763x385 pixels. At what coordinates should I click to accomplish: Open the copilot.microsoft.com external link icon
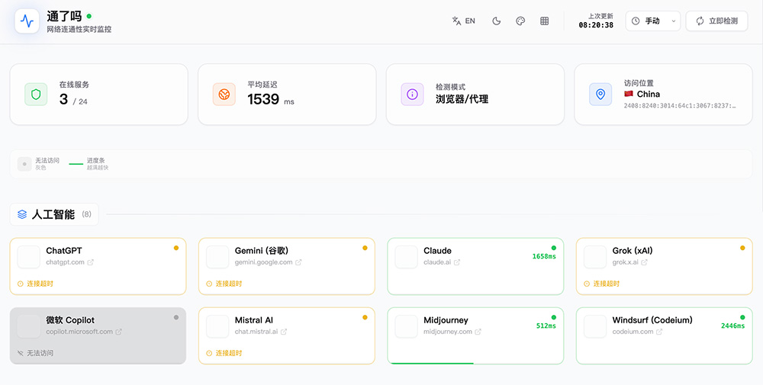[119, 332]
